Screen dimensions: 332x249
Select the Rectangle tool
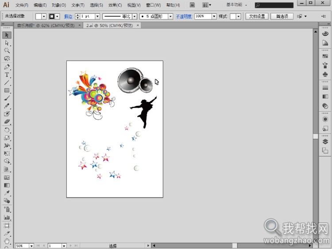click(7, 90)
